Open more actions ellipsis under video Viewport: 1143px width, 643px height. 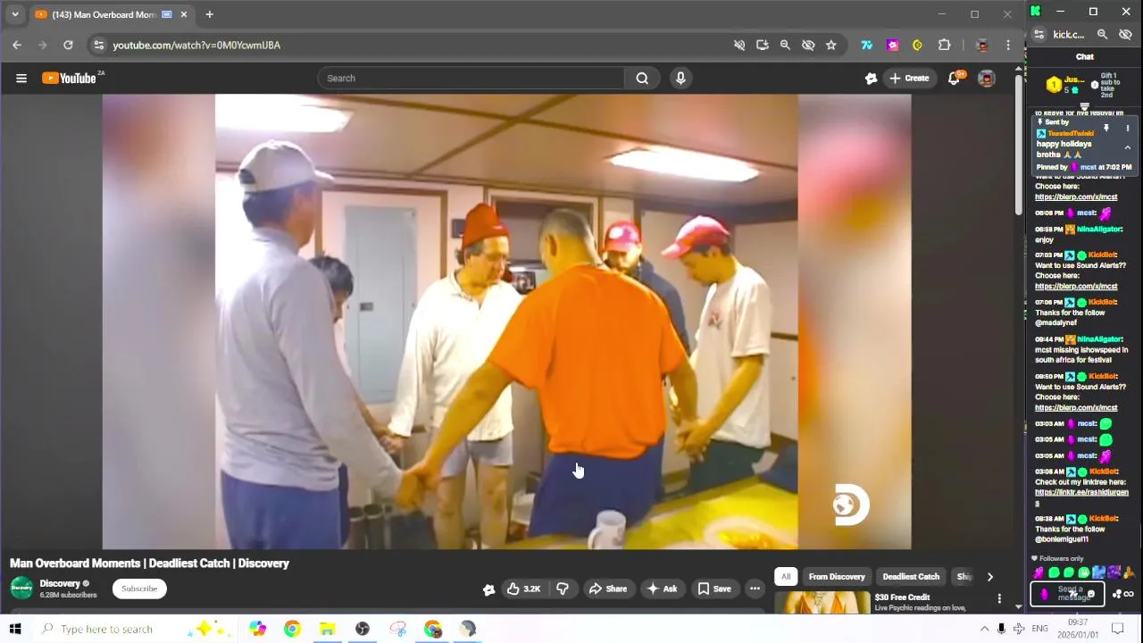pos(755,589)
